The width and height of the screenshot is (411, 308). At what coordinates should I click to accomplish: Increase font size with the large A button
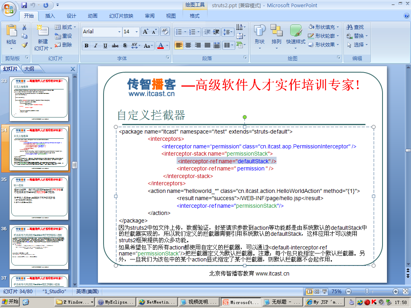pos(145,32)
